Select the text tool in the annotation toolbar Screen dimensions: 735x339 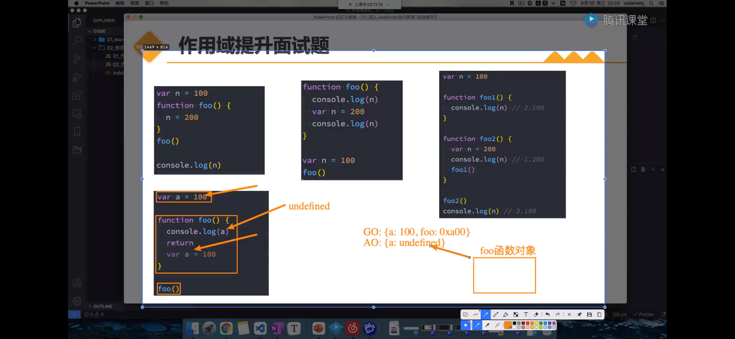525,315
